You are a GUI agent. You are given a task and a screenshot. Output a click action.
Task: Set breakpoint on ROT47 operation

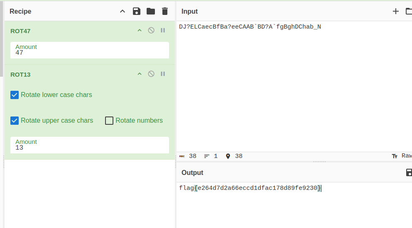pyautogui.click(x=163, y=30)
